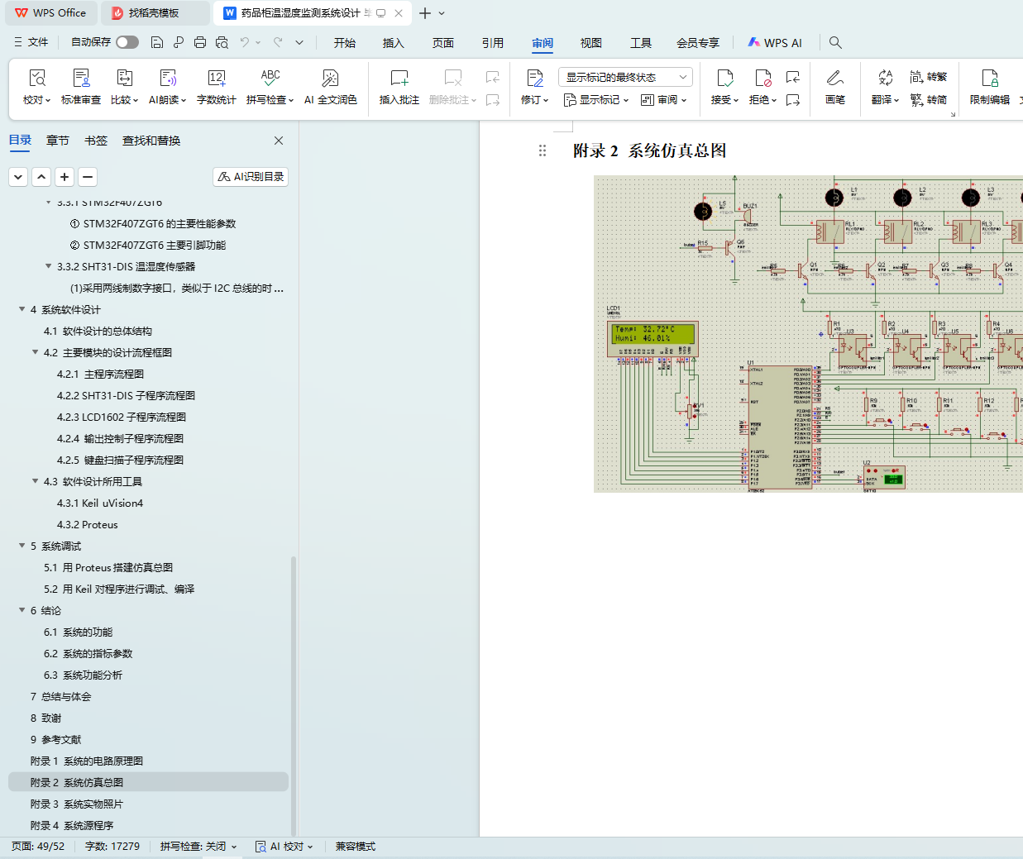Close the navigation outline panel
The width and height of the screenshot is (1023, 859).
[x=279, y=141]
